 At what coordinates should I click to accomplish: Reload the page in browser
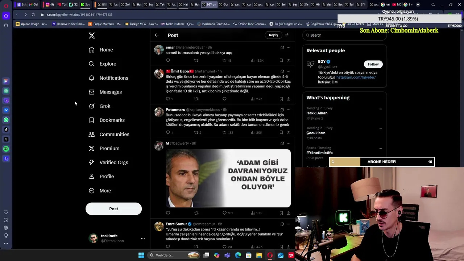[x=33, y=14]
